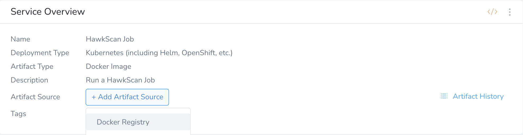Click the list icon beside Artifact History
Viewport: 523px width, 135px height.
444,96
